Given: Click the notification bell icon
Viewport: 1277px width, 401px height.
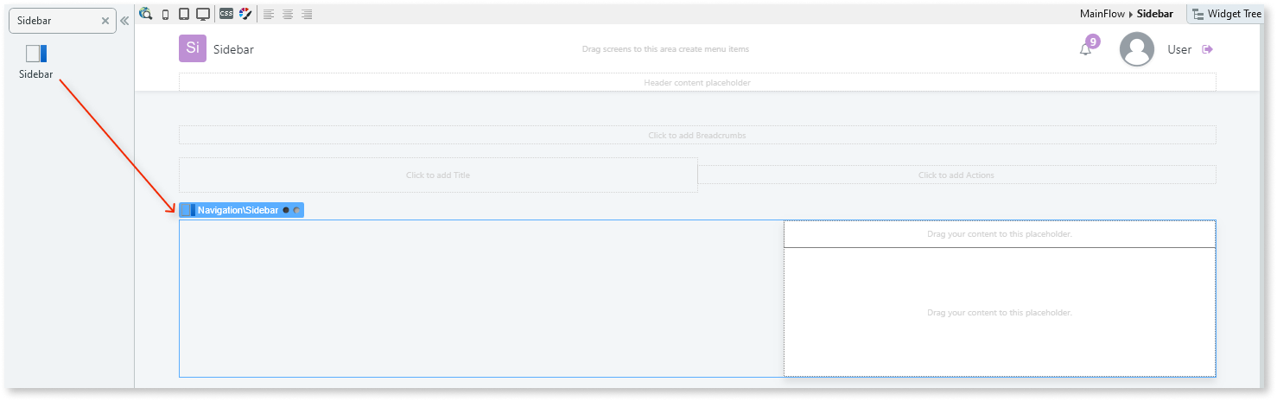Looking at the screenshot, I should tap(1085, 49).
